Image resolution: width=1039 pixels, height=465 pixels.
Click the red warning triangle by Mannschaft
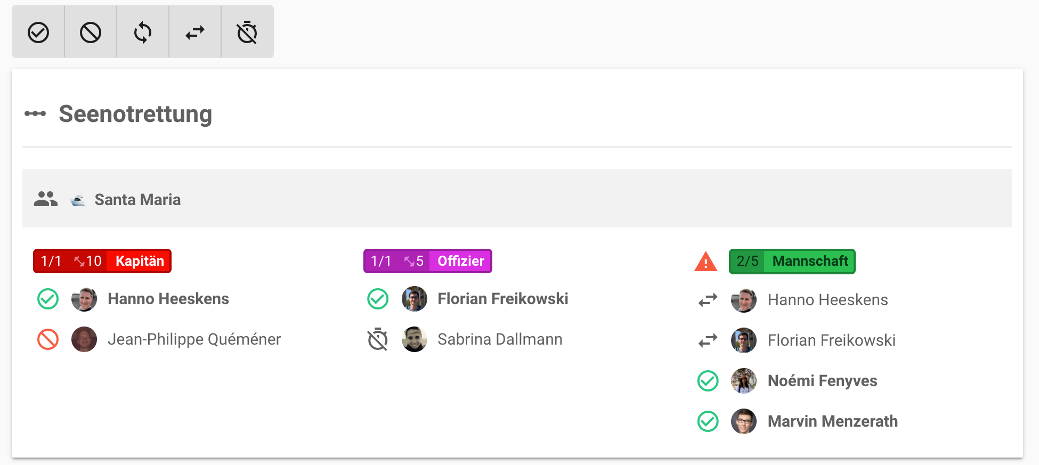click(705, 262)
